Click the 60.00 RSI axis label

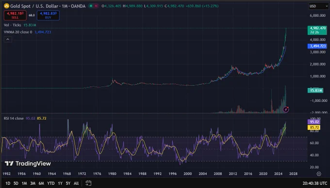[x=314, y=143]
